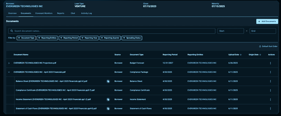
Task: Open actions menu for Income Statement row
Action: (x=270, y=99)
